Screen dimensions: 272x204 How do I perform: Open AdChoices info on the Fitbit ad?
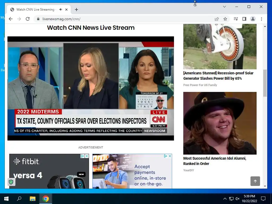[x=82, y=156]
